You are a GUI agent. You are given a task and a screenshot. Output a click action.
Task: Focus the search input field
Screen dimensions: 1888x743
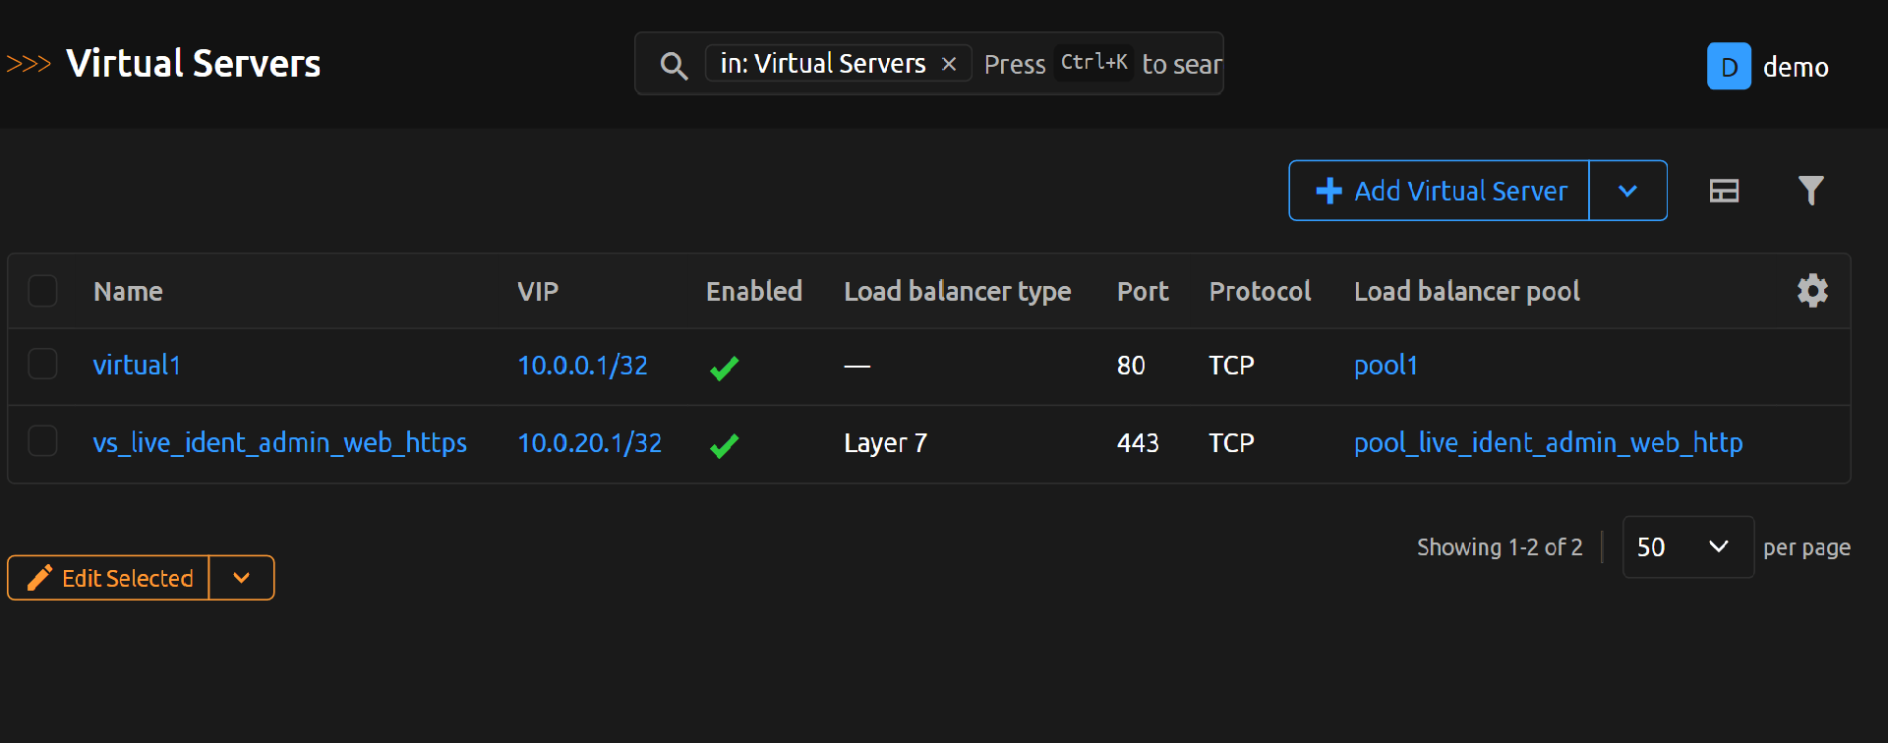click(x=1101, y=65)
